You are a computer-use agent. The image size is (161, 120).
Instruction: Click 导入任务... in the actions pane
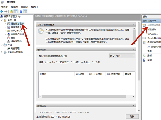(153, 34)
